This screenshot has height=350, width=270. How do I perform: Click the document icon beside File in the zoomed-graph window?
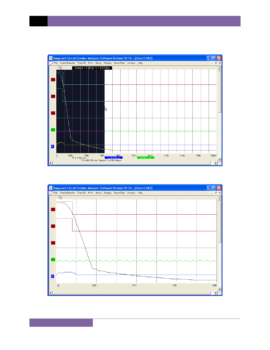[x=51, y=193]
